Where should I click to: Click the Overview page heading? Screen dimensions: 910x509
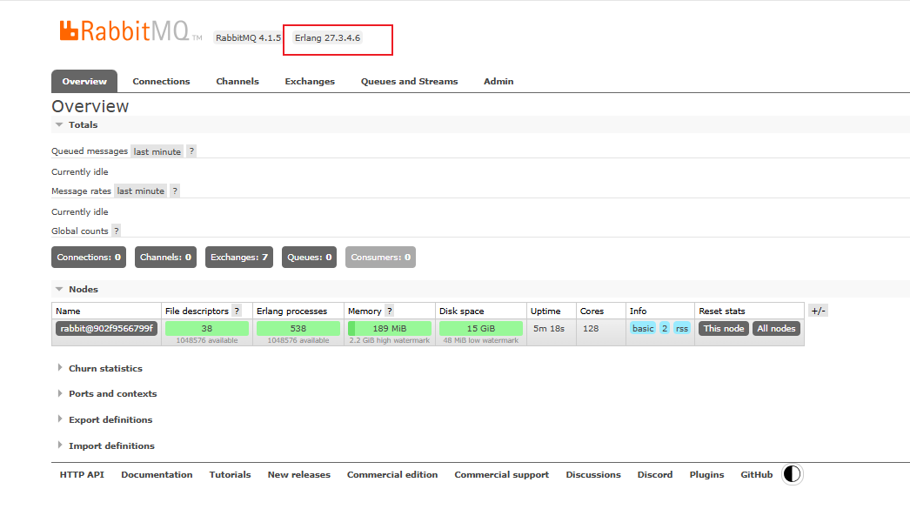click(x=90, y=106)
